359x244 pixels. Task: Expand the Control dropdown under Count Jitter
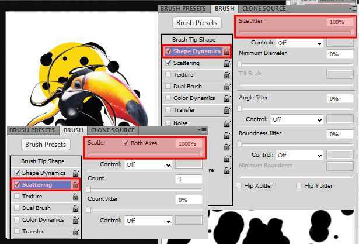pyautogui.click(x=148, y=221)
